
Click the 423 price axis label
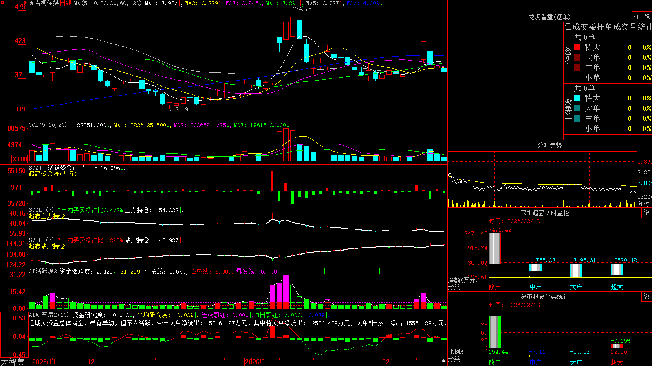(20, 41)
